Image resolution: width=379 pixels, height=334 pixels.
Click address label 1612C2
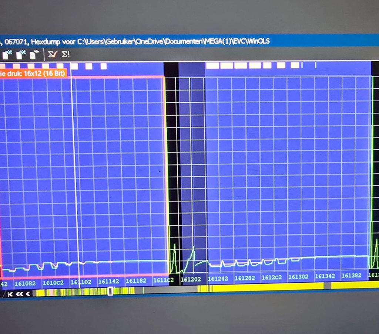[x=272, y=277]
